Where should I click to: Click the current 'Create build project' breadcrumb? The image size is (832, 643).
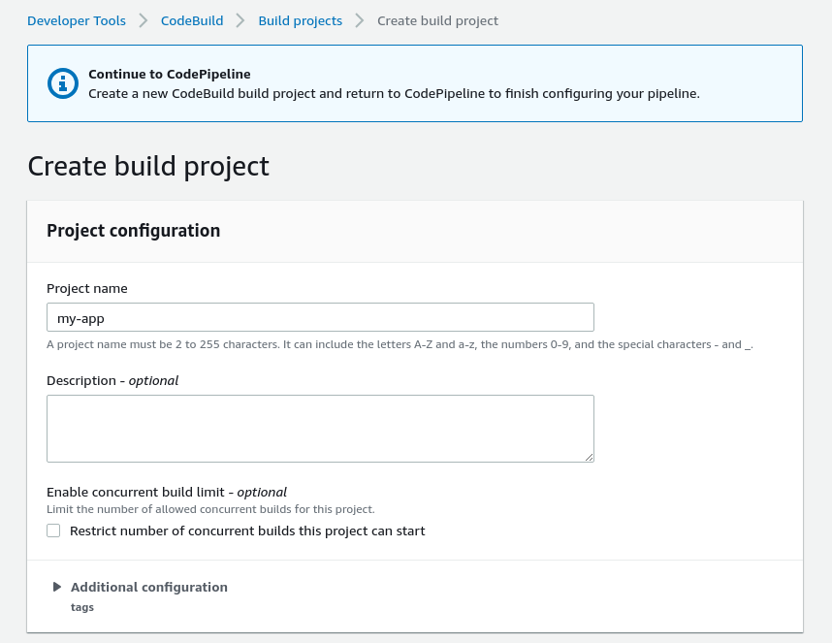click(437, 20)
